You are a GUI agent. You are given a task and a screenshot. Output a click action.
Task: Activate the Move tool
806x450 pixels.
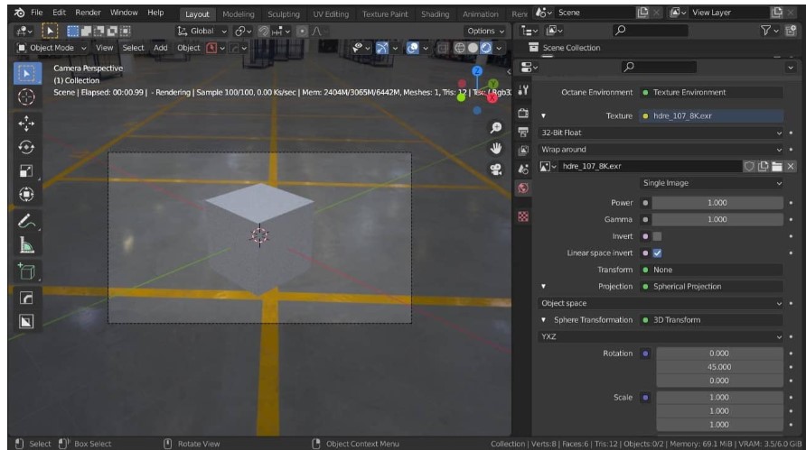(26, 125)
